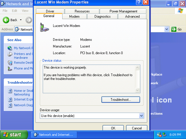The image size is (186, 139).
Task: Click the 'PCI bus 8, device 8' location text
Action: pos(101,53)
